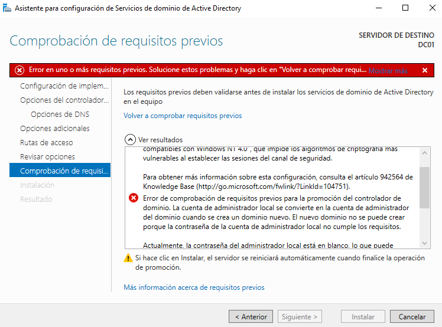Open Configuración de implementación step

[x=64, y=86]
